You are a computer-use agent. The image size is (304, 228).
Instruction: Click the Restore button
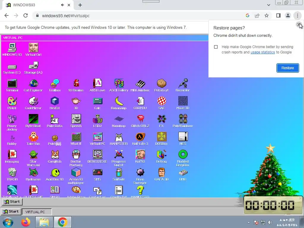pos(287,68)
